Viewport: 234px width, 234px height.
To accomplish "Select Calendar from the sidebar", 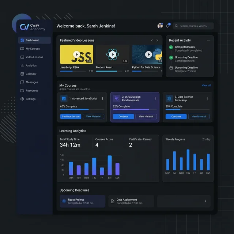I will (x=31, y=74).
